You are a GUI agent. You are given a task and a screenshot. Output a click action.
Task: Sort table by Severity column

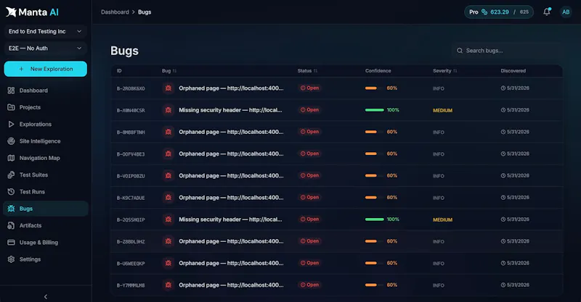(444, 70)
